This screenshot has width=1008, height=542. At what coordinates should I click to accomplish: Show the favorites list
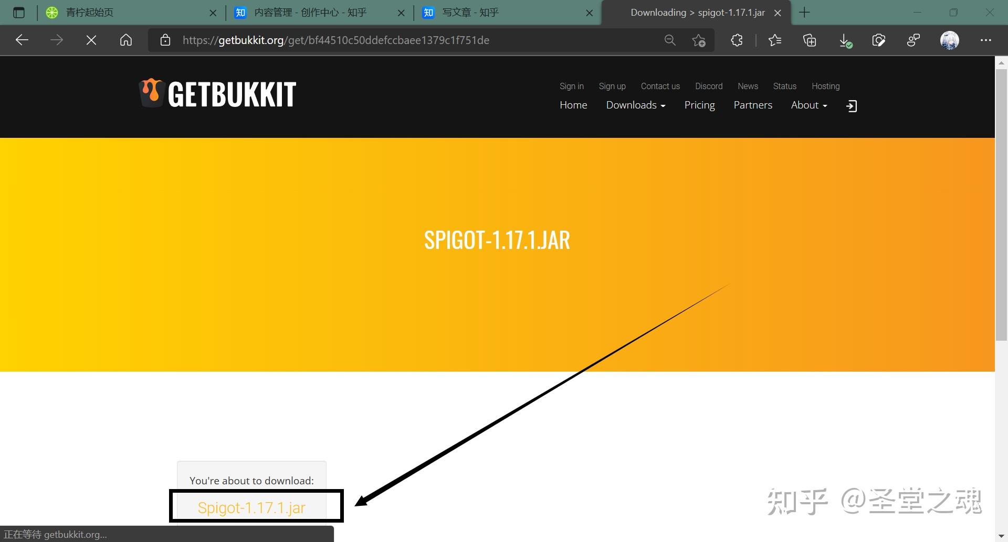pyautogui.click(x=775, y=40)
